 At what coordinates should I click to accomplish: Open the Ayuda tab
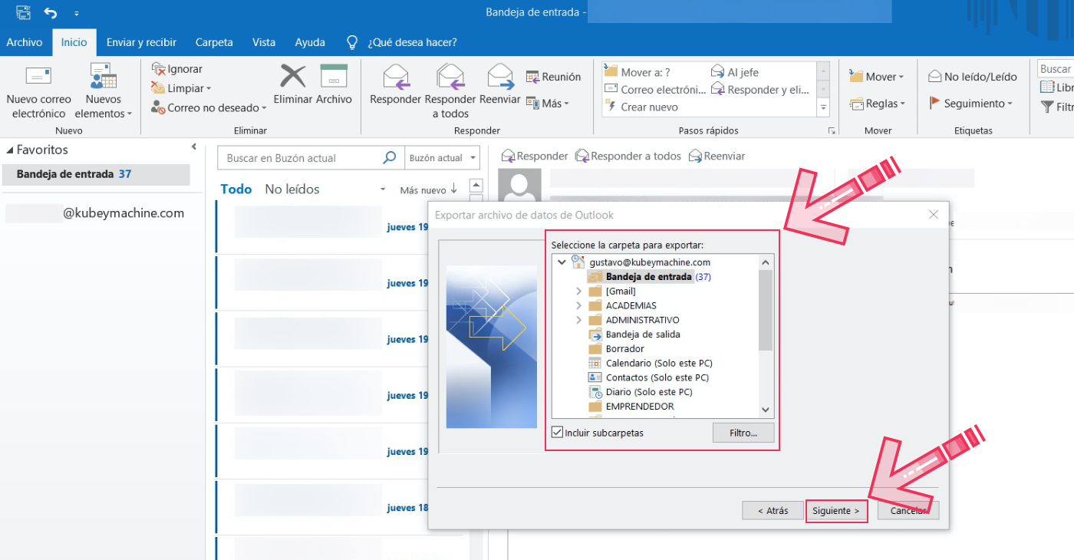311,42
